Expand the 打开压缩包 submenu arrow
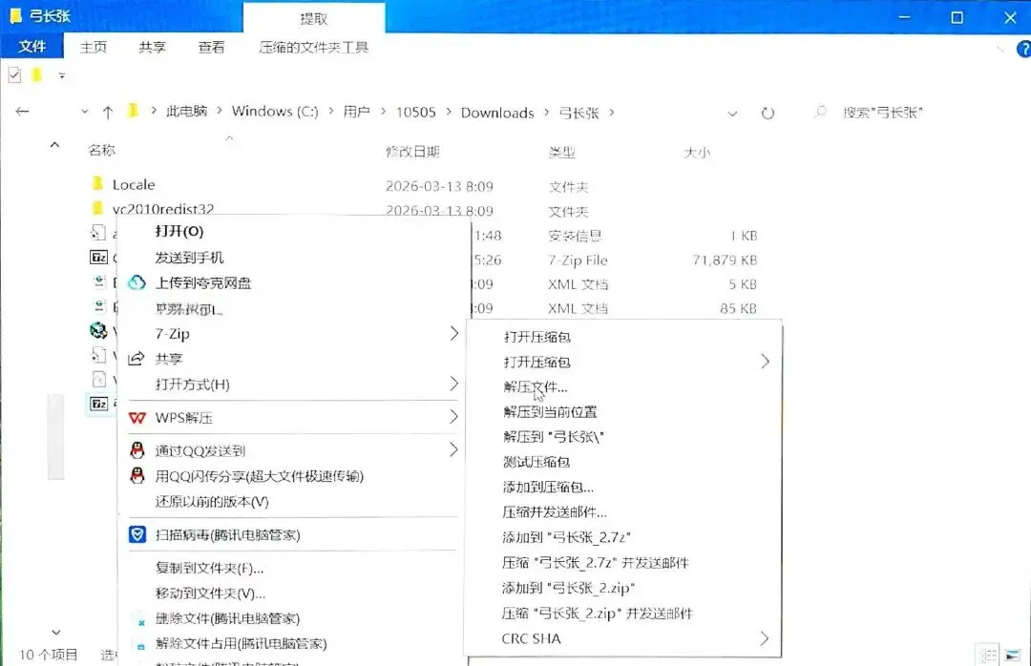 (765, 361)
